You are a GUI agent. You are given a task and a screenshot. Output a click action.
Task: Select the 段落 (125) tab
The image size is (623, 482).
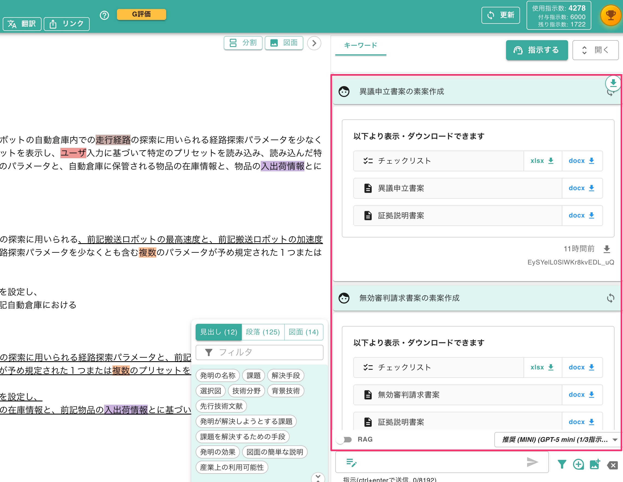click(263, 332)
